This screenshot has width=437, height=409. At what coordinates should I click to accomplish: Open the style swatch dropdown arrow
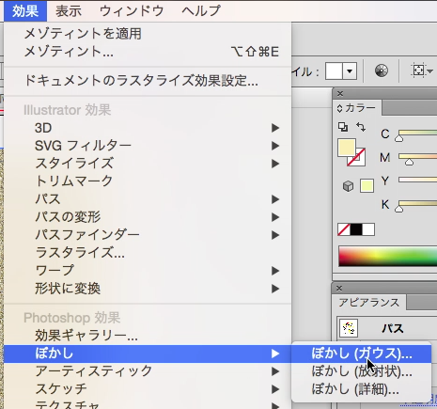350,71
